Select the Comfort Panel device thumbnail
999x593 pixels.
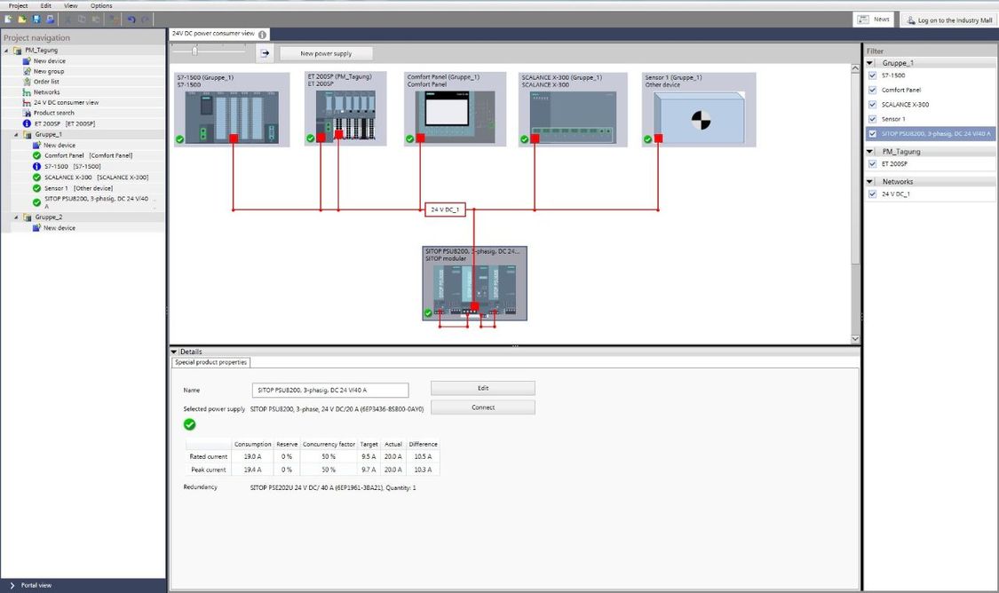tap(455, 109)
